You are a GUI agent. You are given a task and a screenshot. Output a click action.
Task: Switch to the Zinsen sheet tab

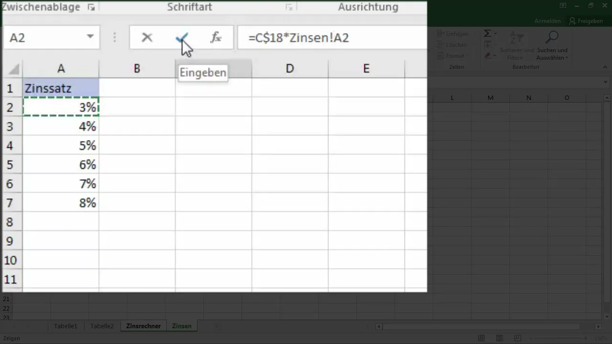182,326
